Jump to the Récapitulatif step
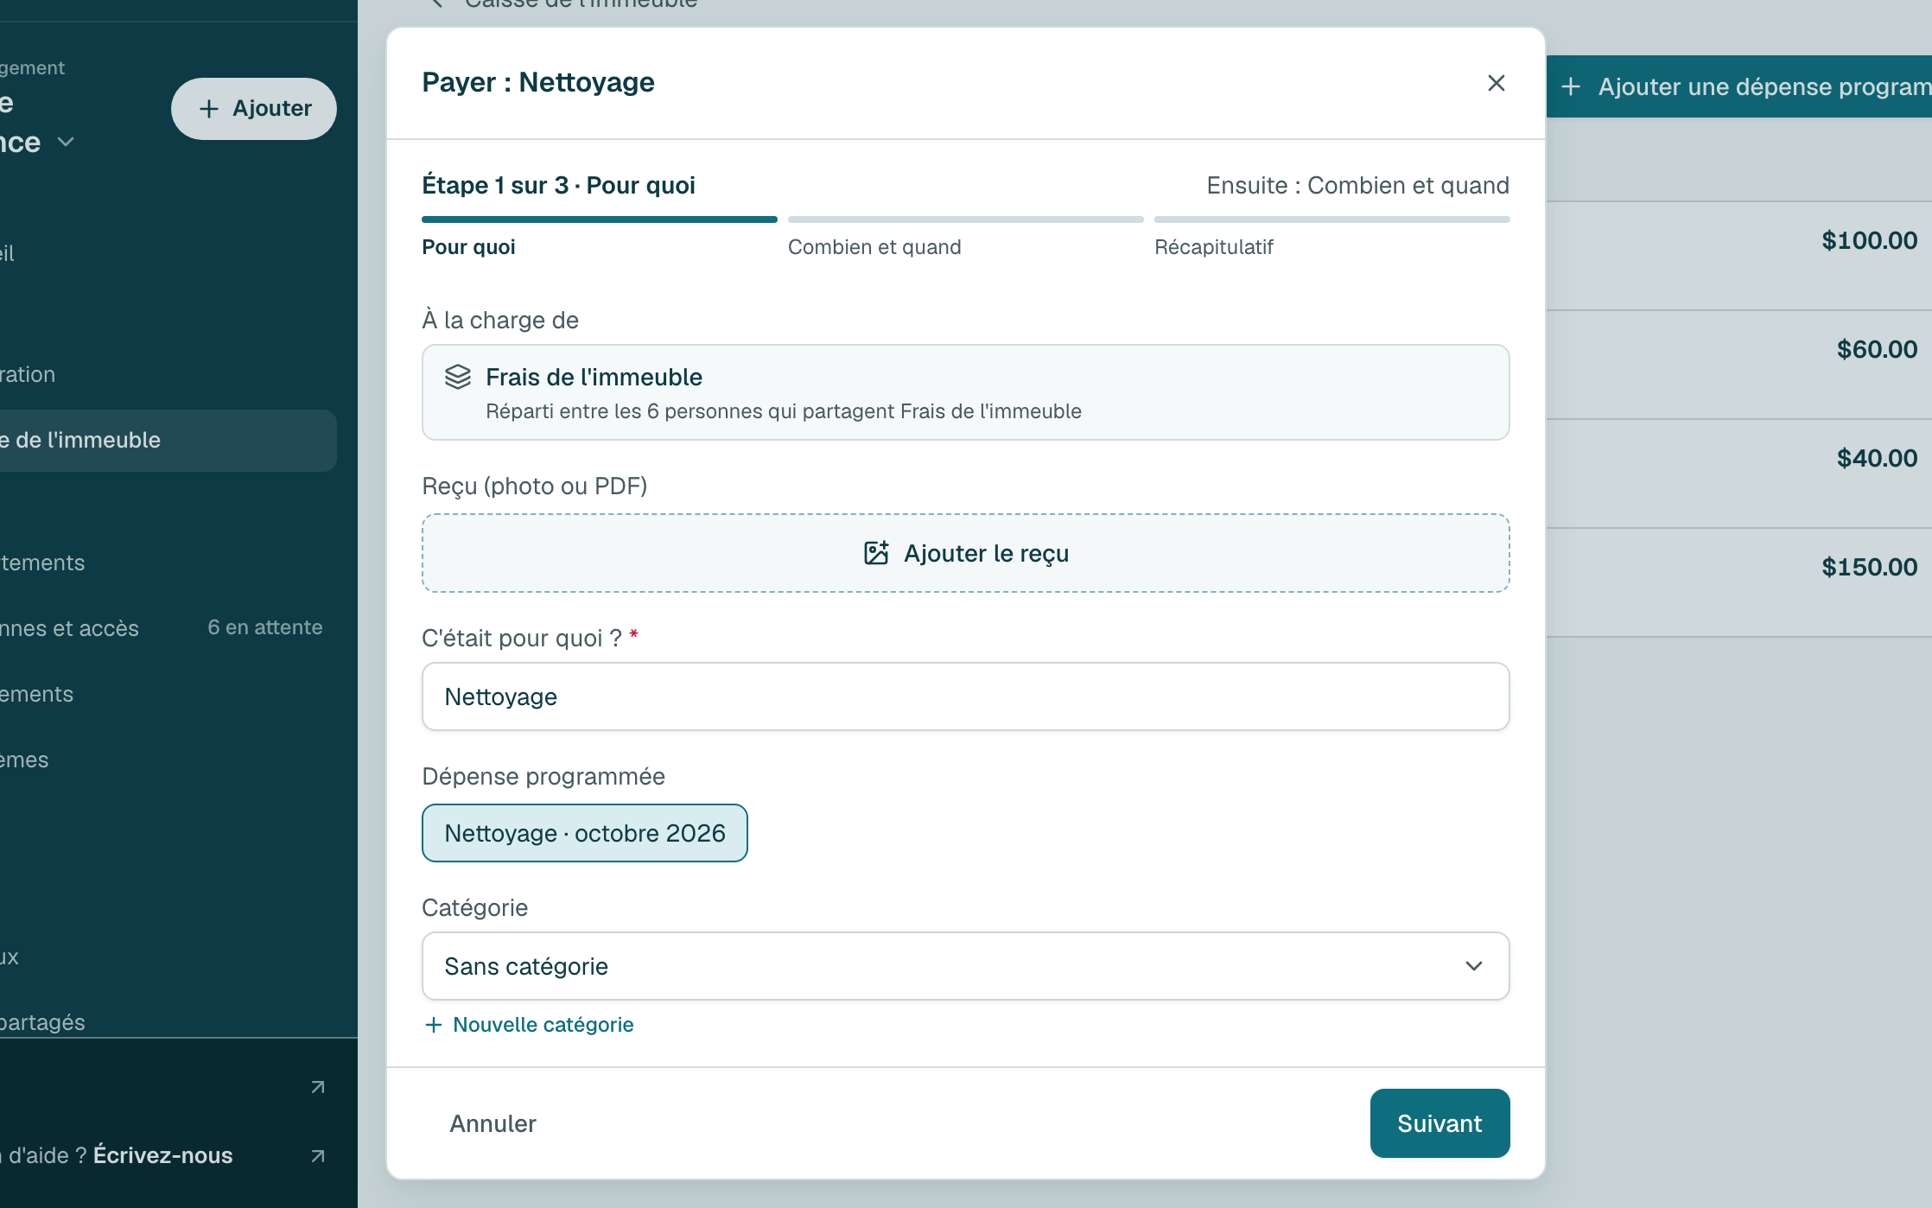Image resolution: width=1932 pixels, height=1208 pixels. [1214, 247]
